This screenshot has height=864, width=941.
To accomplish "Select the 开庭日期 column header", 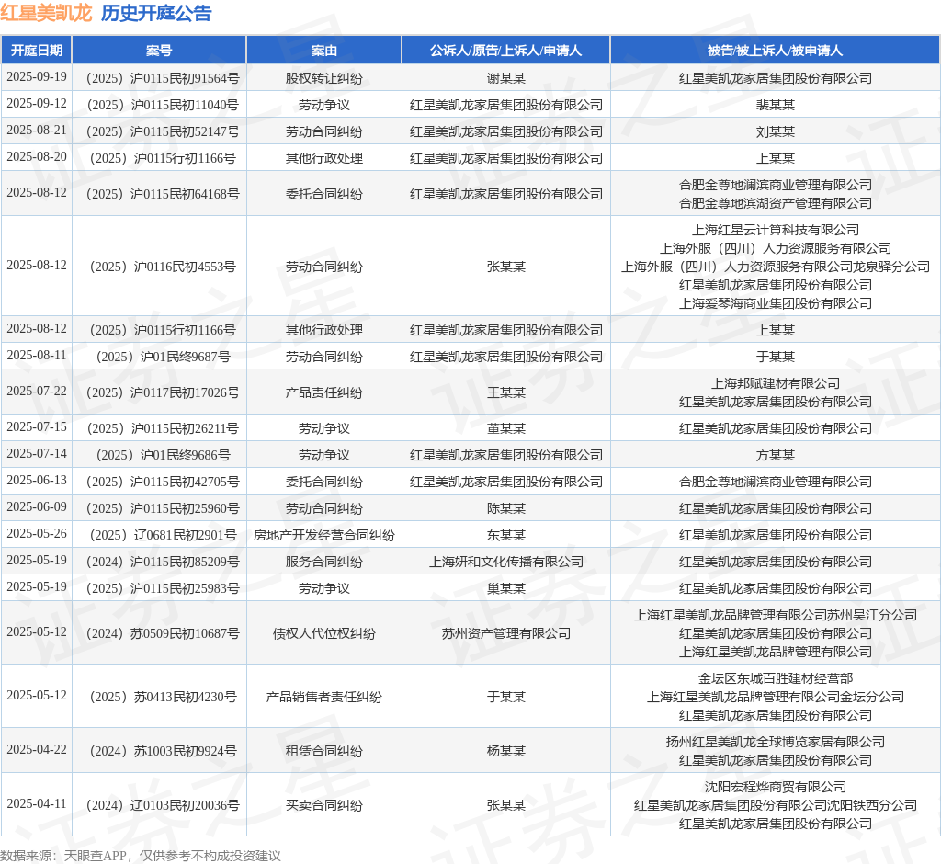I will click(37, 51).
